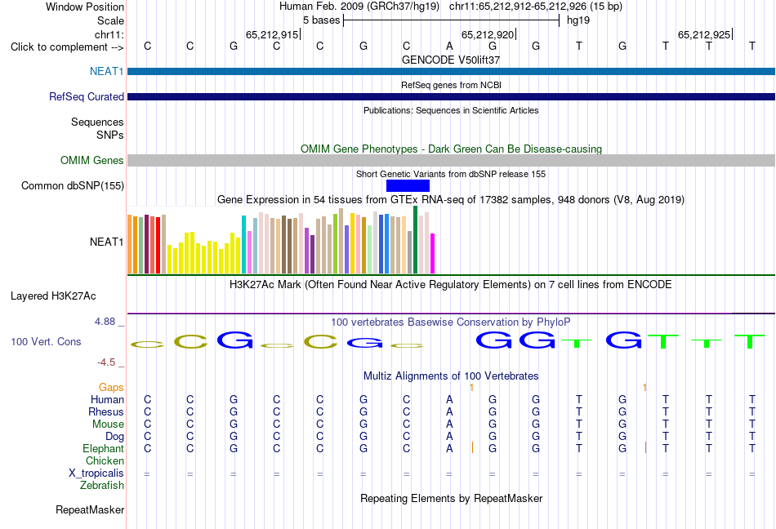Open OMIM Gene Phenotypes track title
Viewport: 776px width, 529px height.
tap(451, 149)
